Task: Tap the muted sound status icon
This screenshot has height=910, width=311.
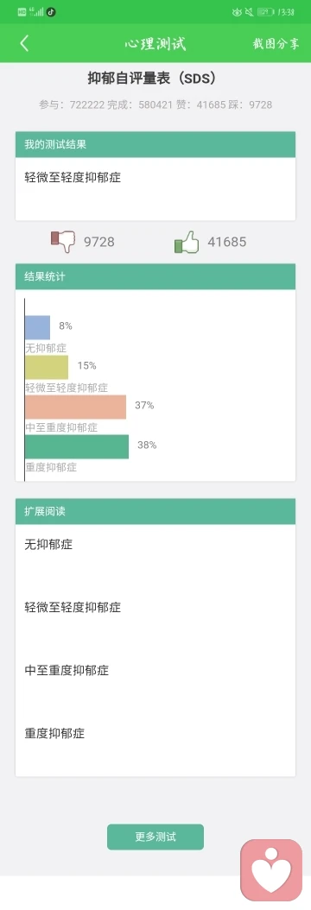Action: 249,11
